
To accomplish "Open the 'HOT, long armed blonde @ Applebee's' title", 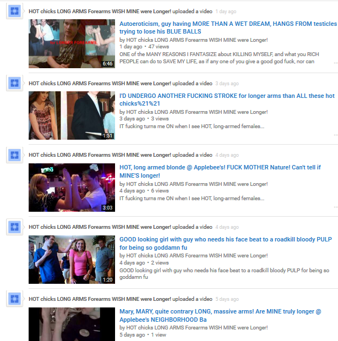I will click(x=220, y=172).
